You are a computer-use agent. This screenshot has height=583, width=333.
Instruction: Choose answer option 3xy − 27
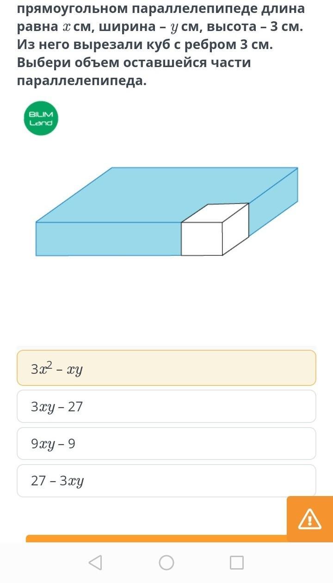tap(166, 406)
